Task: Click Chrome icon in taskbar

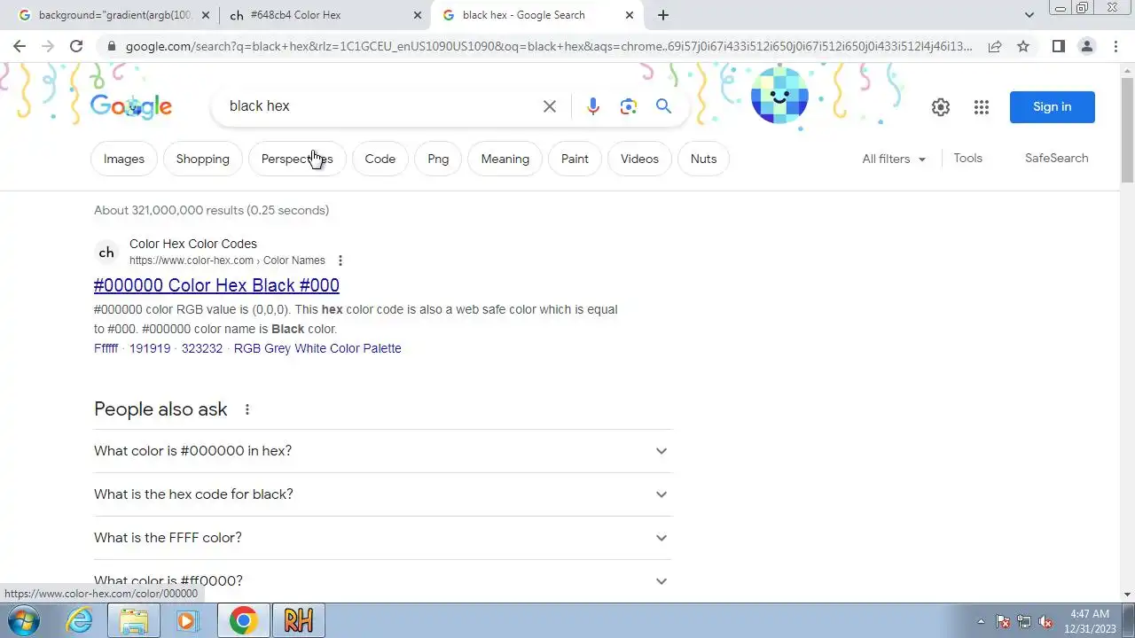Action: (244, 620)
